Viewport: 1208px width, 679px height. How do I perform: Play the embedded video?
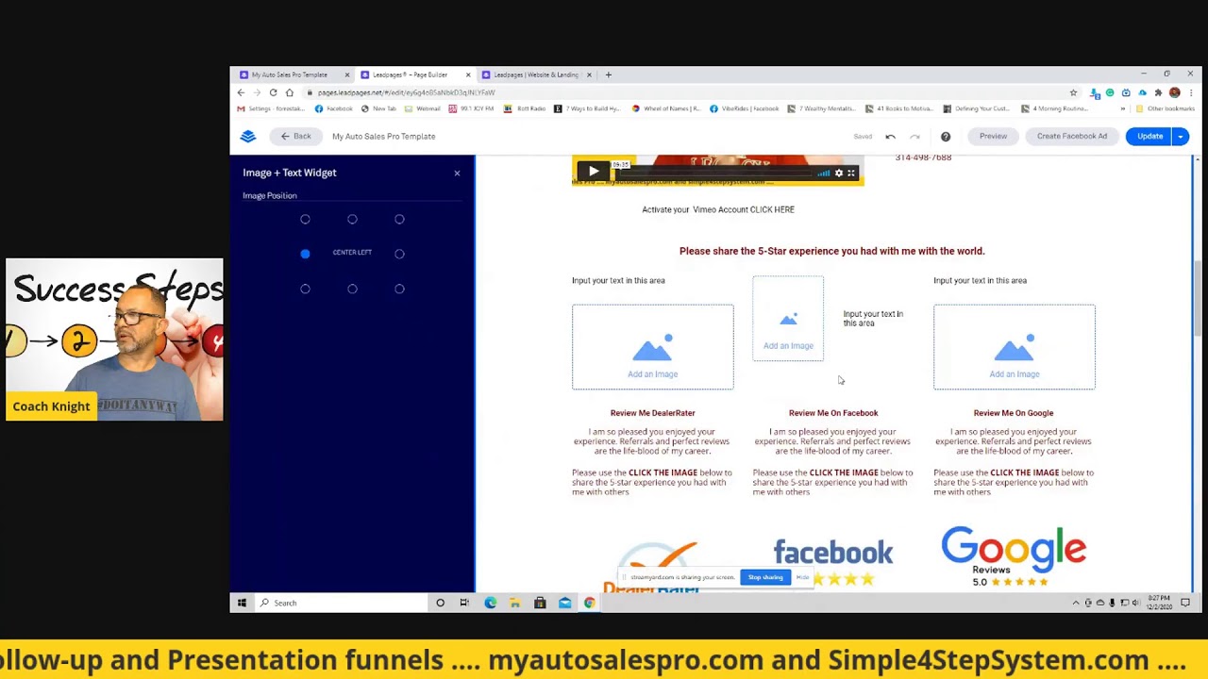coord(593,172)
